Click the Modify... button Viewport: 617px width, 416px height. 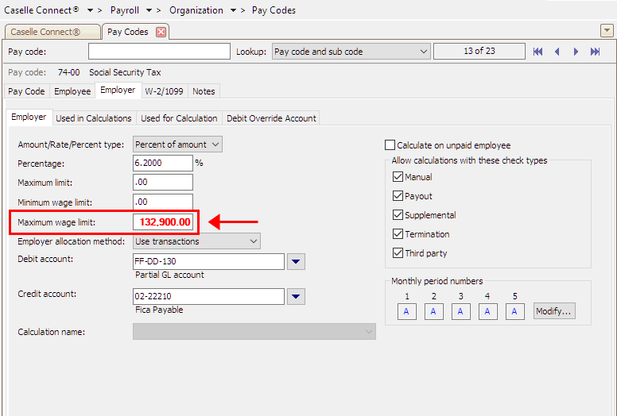553,311
